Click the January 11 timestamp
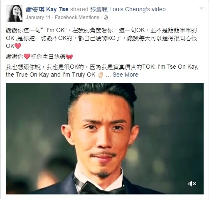The width and height of the screenshot is (209, 199). pyautogui.click(x=38, y=17)
